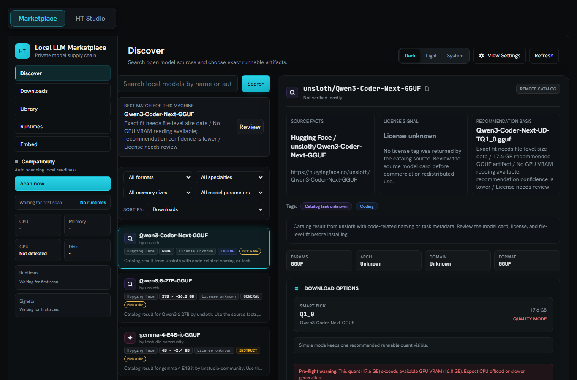Viewport: 577px width, 380px height.
Task: Click the Search button
Action: (x=256, y=84)
